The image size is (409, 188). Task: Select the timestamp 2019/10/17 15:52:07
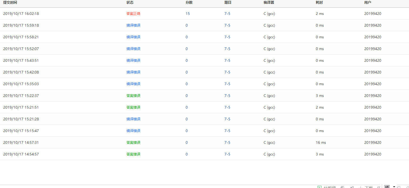point(21,49)
